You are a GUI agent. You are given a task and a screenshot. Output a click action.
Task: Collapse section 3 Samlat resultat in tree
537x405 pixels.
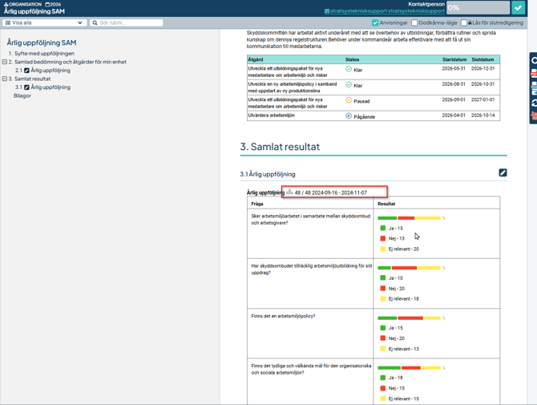(x=5, y=79)
